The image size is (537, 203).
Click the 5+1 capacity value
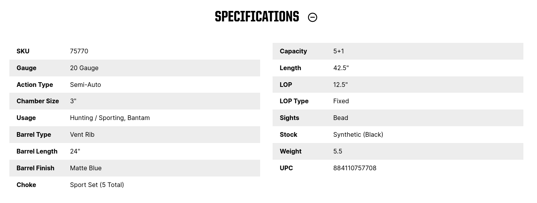pyautogui.click(x=338, y=51)
